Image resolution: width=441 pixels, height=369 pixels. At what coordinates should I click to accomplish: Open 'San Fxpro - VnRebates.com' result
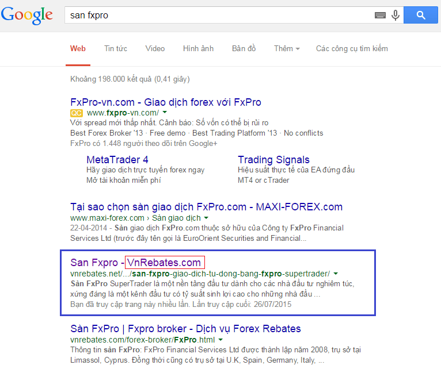(x=135, y=263)
